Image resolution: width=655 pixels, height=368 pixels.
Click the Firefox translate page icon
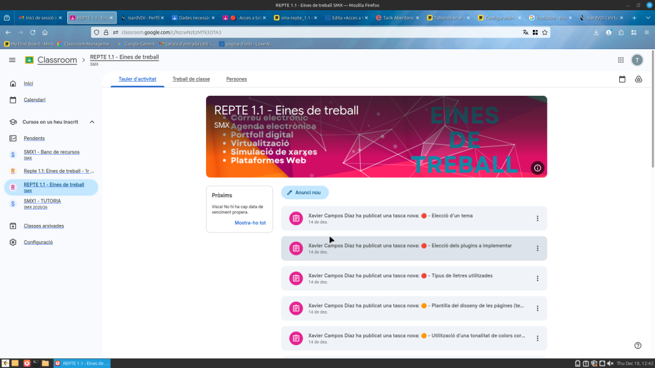(526, 32)
